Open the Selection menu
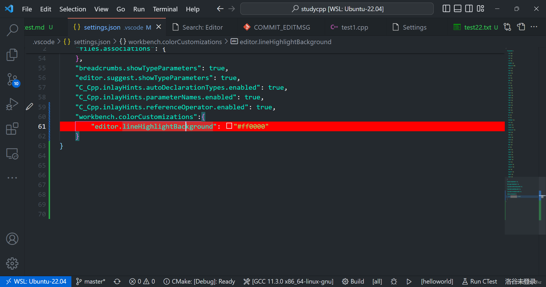 coord(73,9)
